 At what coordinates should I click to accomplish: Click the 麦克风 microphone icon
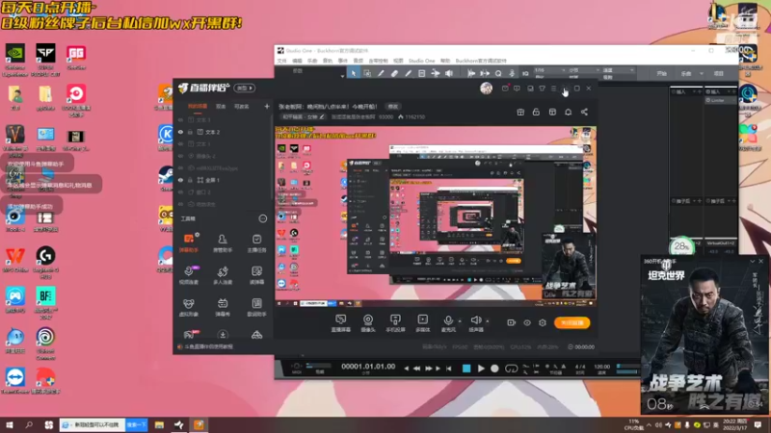(x=448, y=320)
